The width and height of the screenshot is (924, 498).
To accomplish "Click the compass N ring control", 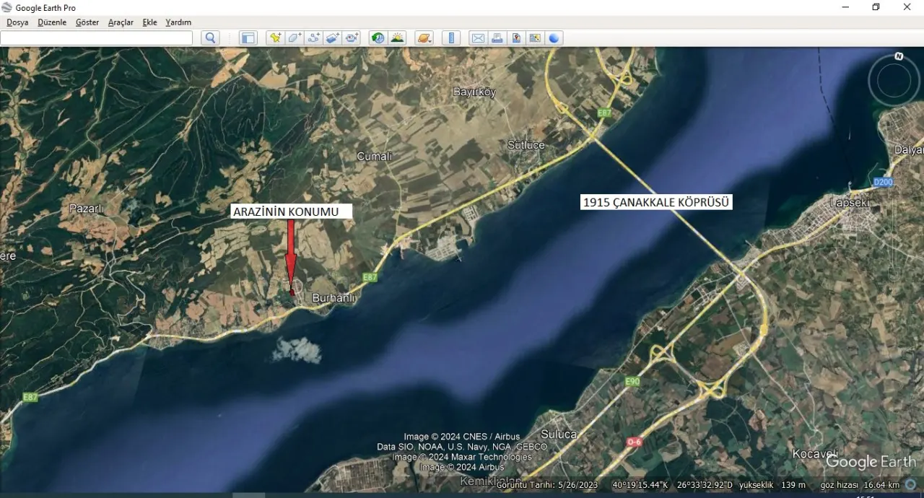I will click(894, 80).
